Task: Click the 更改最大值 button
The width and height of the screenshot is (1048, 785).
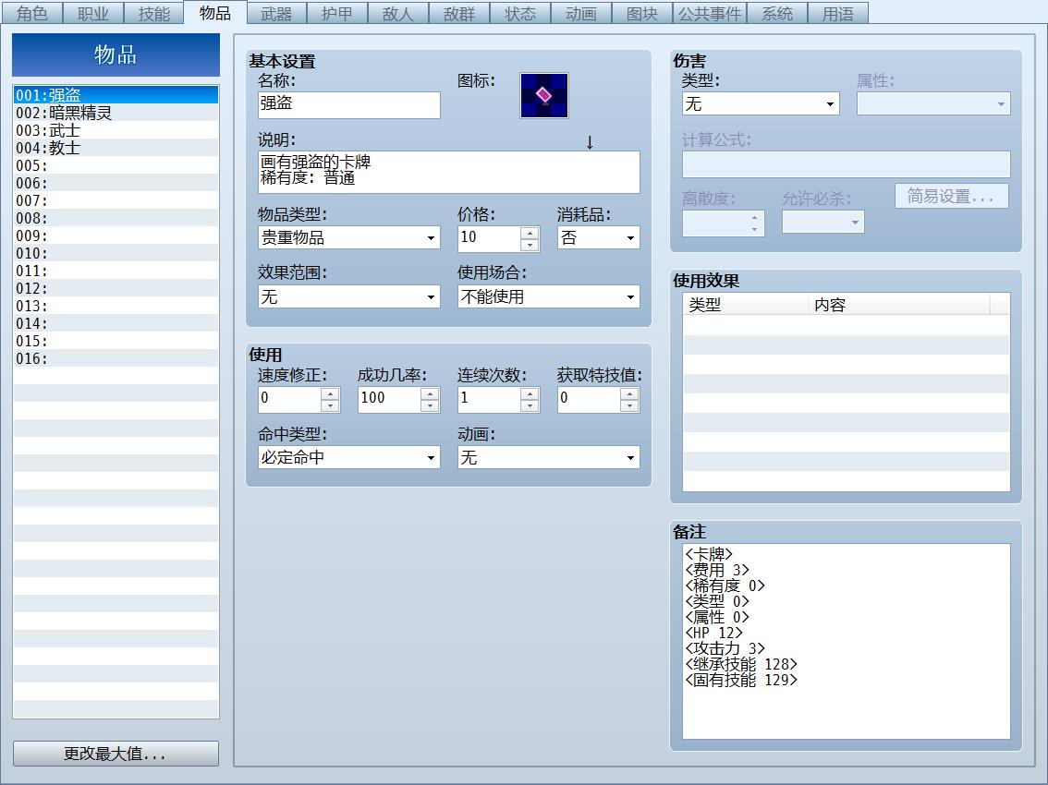Action: click(116, 754)
